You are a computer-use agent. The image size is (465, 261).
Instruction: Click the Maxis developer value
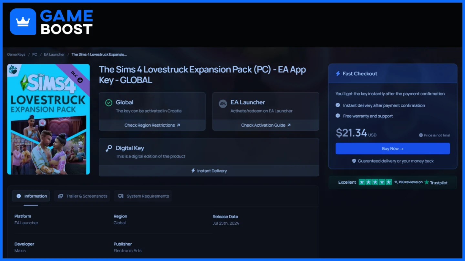(x=20, y=250)
